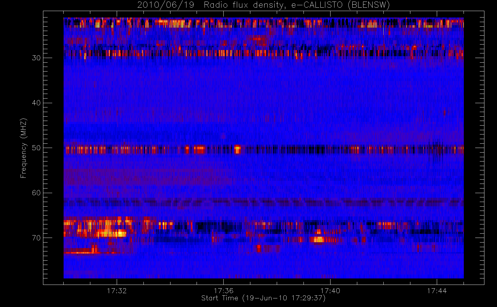The height and width of the screenshot is (307, 497).
Task: Click the 'Frequency (MHZ)' y-axis label
Action: point(23,148)
